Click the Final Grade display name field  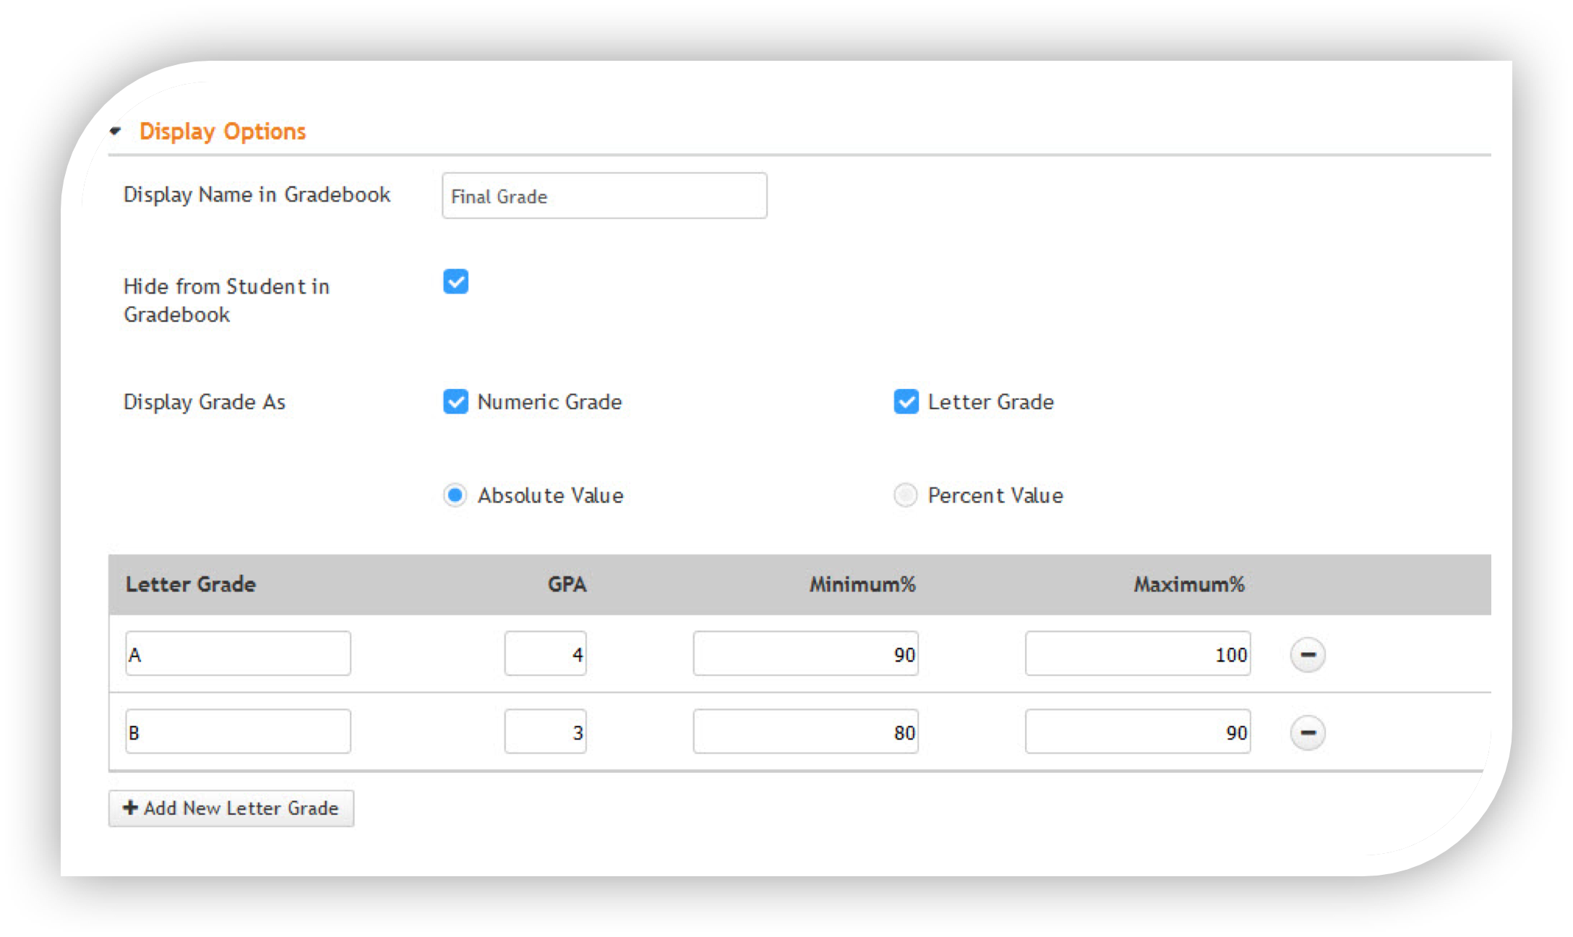coord(604,196)
